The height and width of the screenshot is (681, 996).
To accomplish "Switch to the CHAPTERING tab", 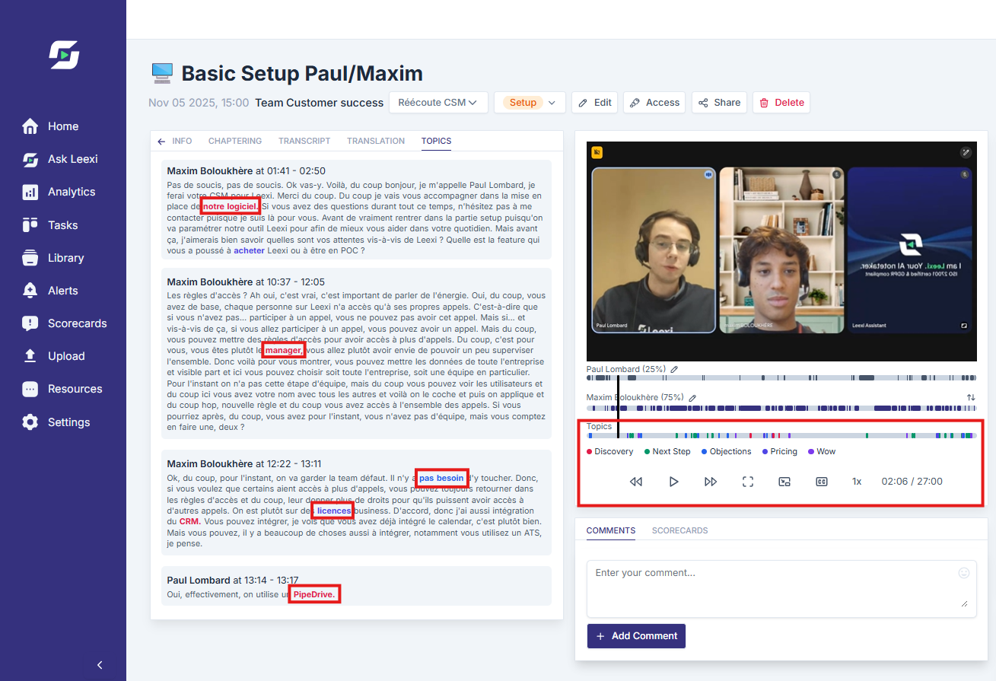I will click(235, 141).
